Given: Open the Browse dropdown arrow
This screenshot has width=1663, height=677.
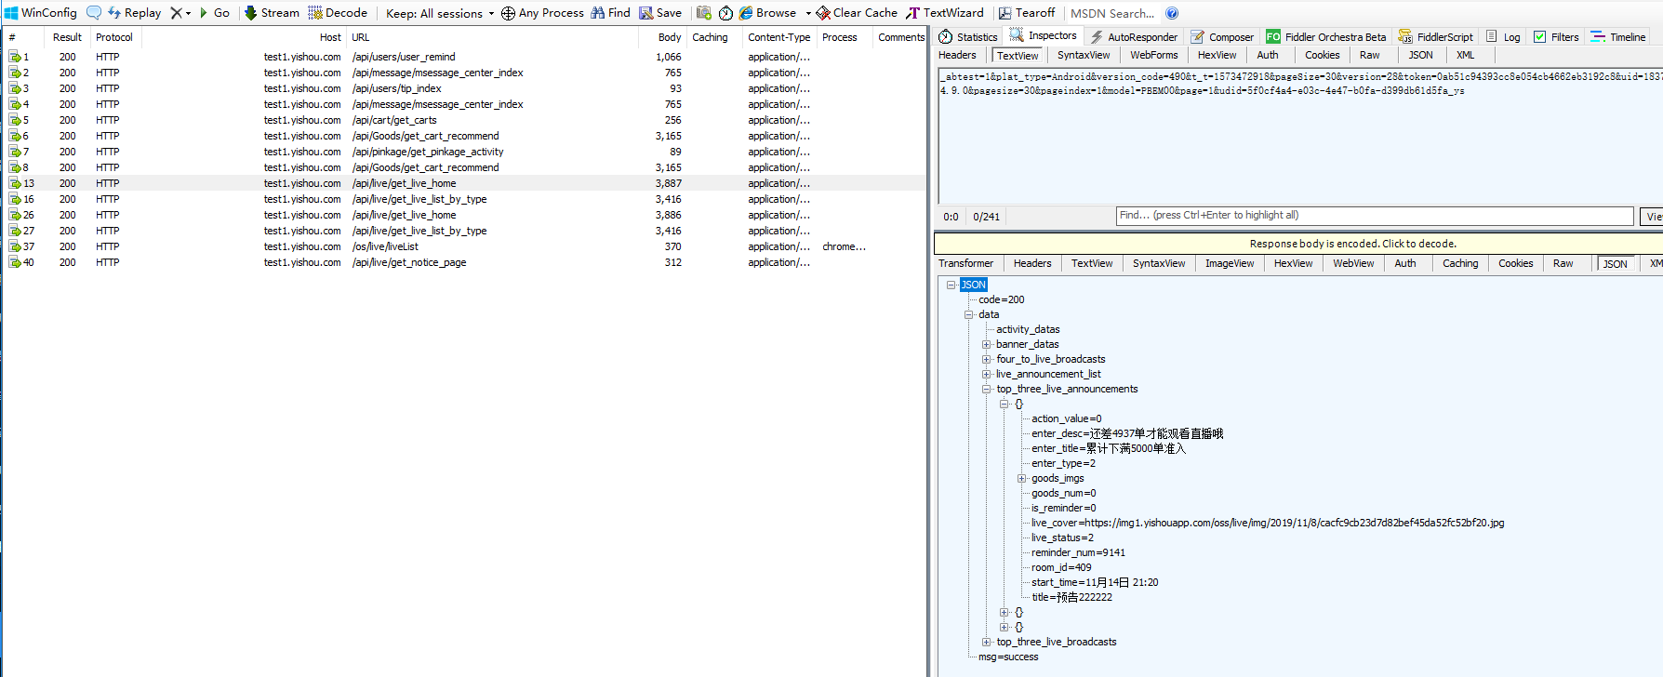Looking at the screenshot, I should click(808, 13).
